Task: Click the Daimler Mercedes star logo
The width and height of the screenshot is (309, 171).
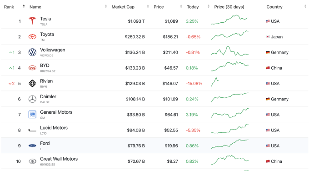Action: coord(32,99)
